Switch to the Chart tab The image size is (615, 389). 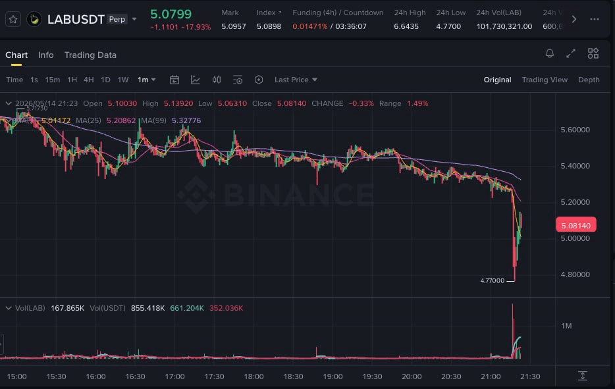16,55
